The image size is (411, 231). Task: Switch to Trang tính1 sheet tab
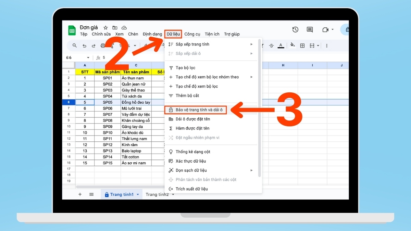coord(122,194)
